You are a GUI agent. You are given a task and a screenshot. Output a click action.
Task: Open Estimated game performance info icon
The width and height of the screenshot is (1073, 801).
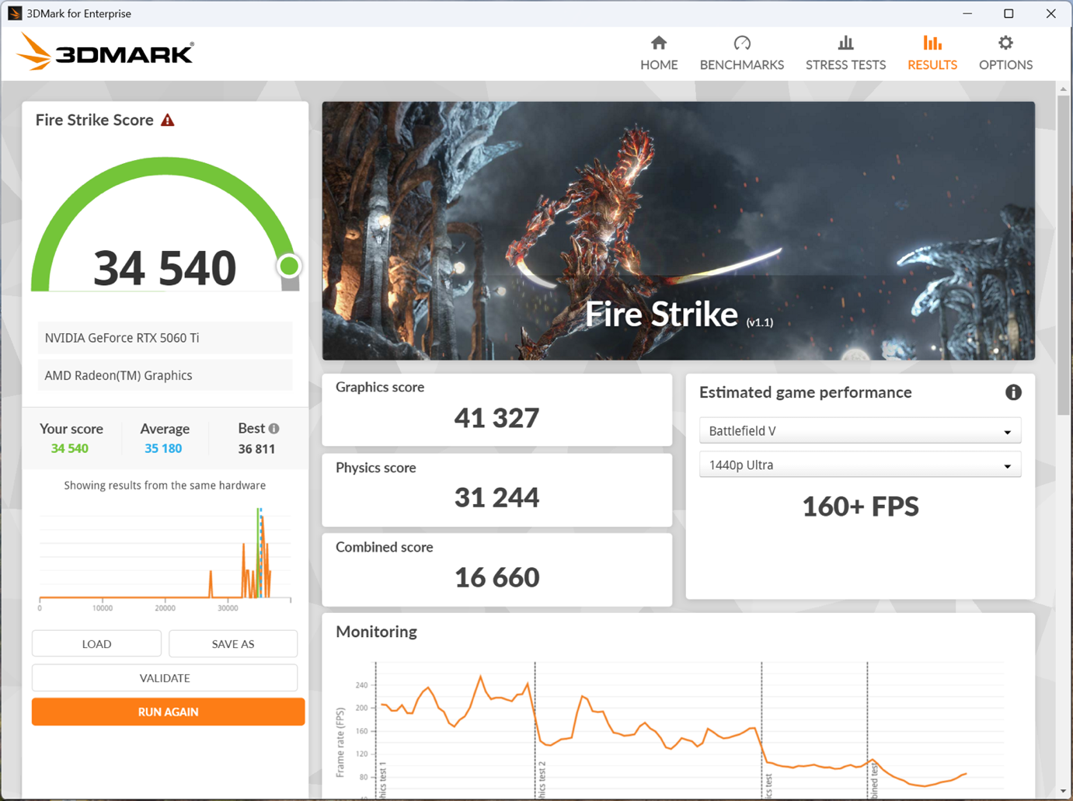tap(1013, 392)
